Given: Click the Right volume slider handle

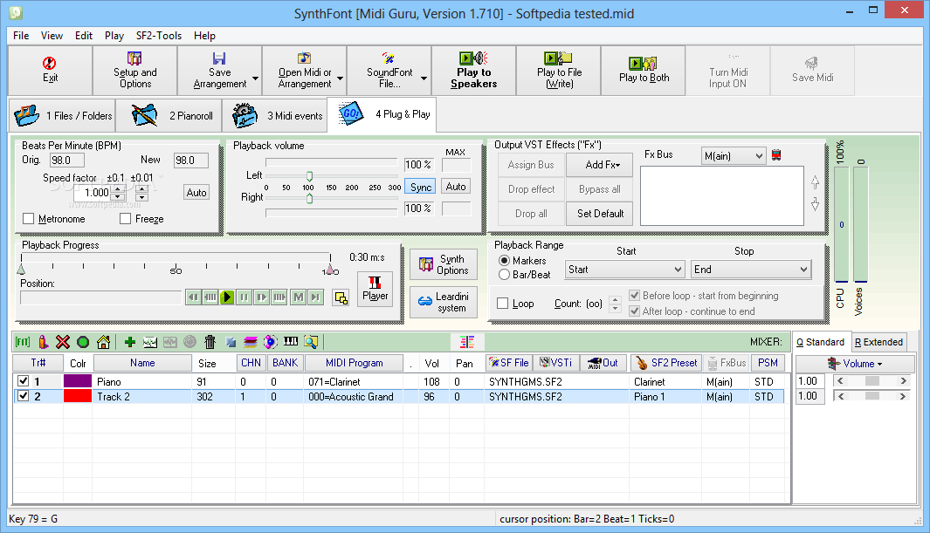Looking at the screenshot, I should (309, 198).
